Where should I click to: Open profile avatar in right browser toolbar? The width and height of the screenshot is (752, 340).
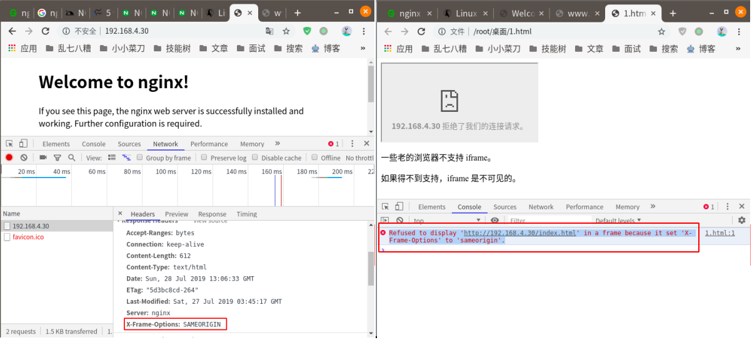click(722, 31)
